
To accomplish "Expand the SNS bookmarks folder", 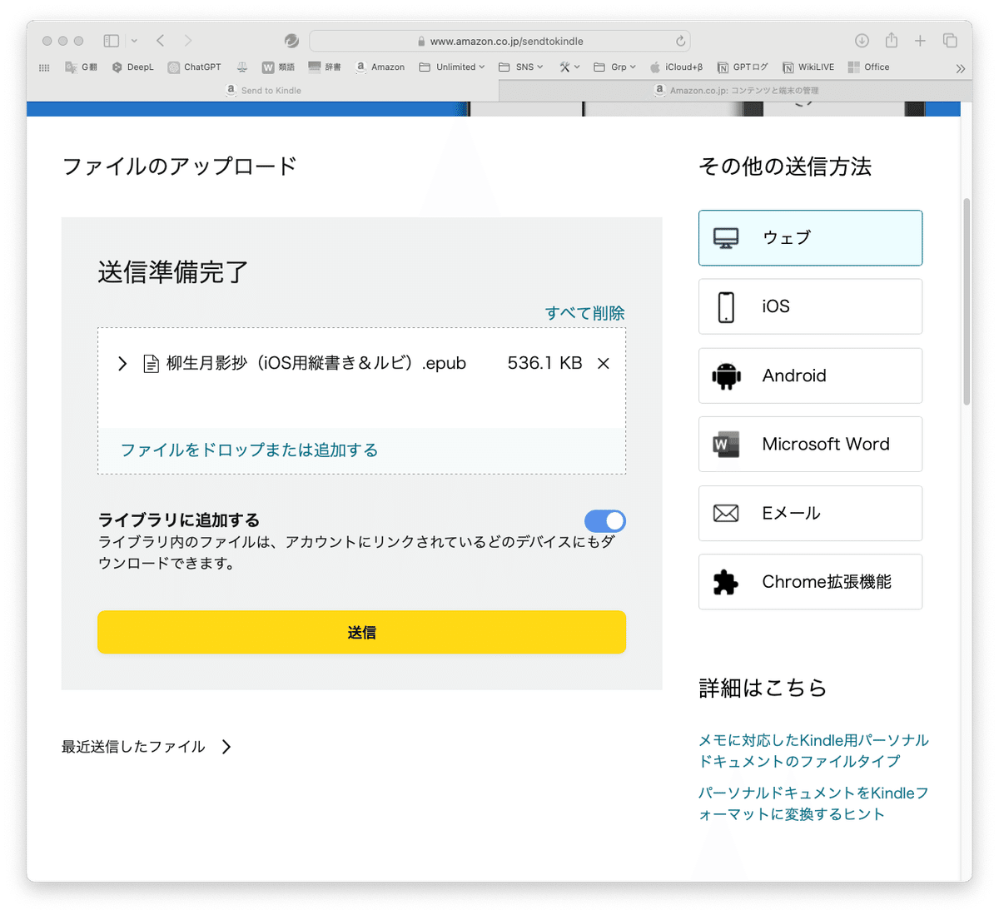I will point(521,67).
